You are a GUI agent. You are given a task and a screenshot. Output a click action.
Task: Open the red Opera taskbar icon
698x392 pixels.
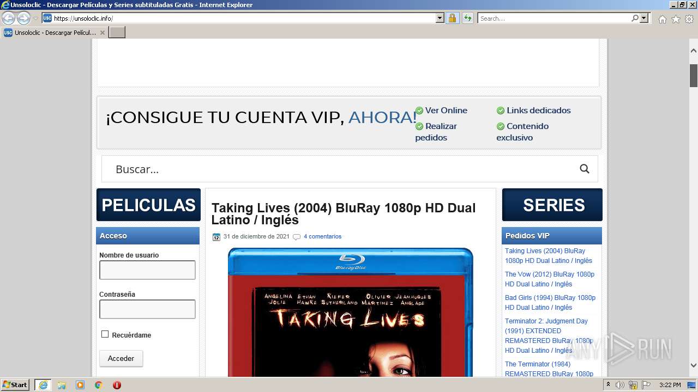point(117,385)
